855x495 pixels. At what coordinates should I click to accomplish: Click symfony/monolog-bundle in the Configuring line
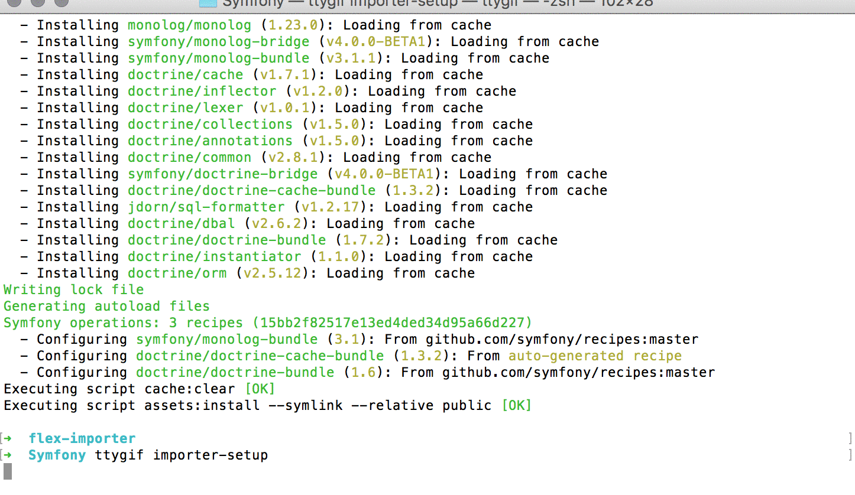tap(226, 340)
